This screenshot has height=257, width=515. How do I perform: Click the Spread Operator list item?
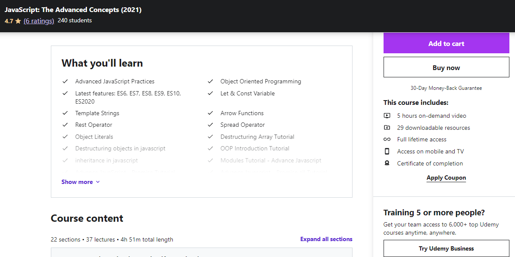243,125
